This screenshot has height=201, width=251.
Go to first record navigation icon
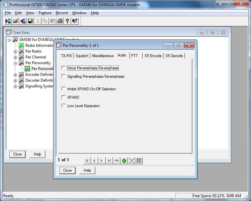(87, 160)
